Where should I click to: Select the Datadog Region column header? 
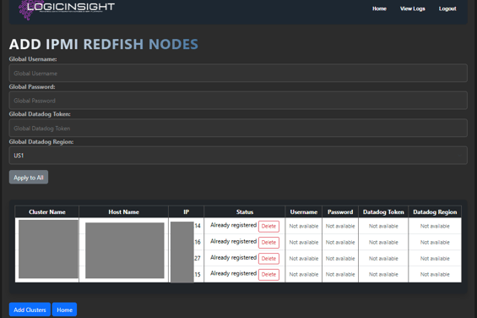coord(435,212)
